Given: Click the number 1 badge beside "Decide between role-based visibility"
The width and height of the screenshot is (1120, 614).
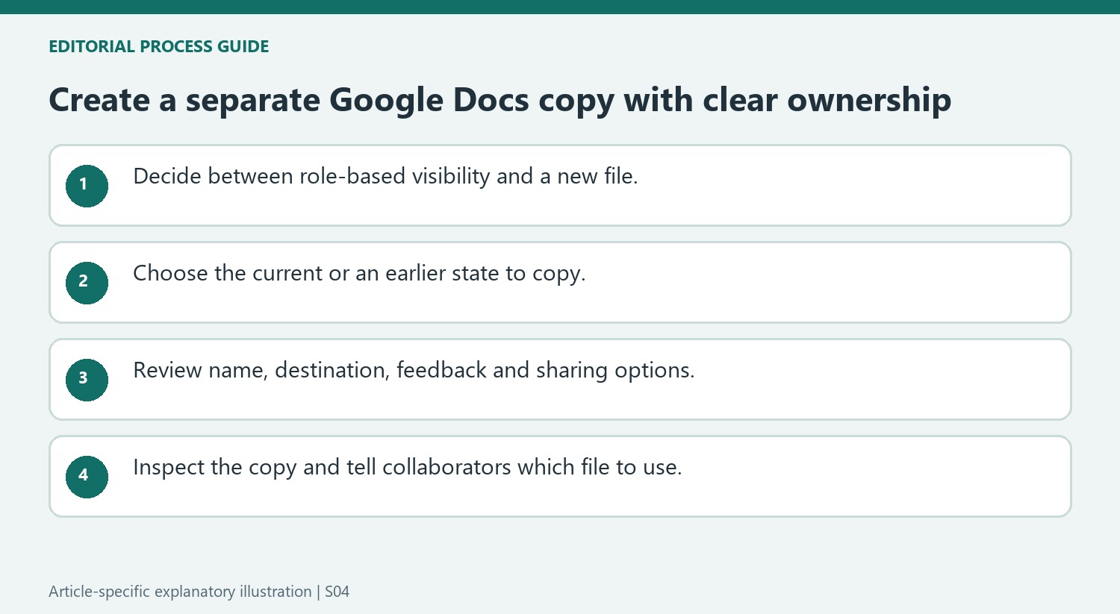Looking at the screenshot, I should (x=87, y=186).
